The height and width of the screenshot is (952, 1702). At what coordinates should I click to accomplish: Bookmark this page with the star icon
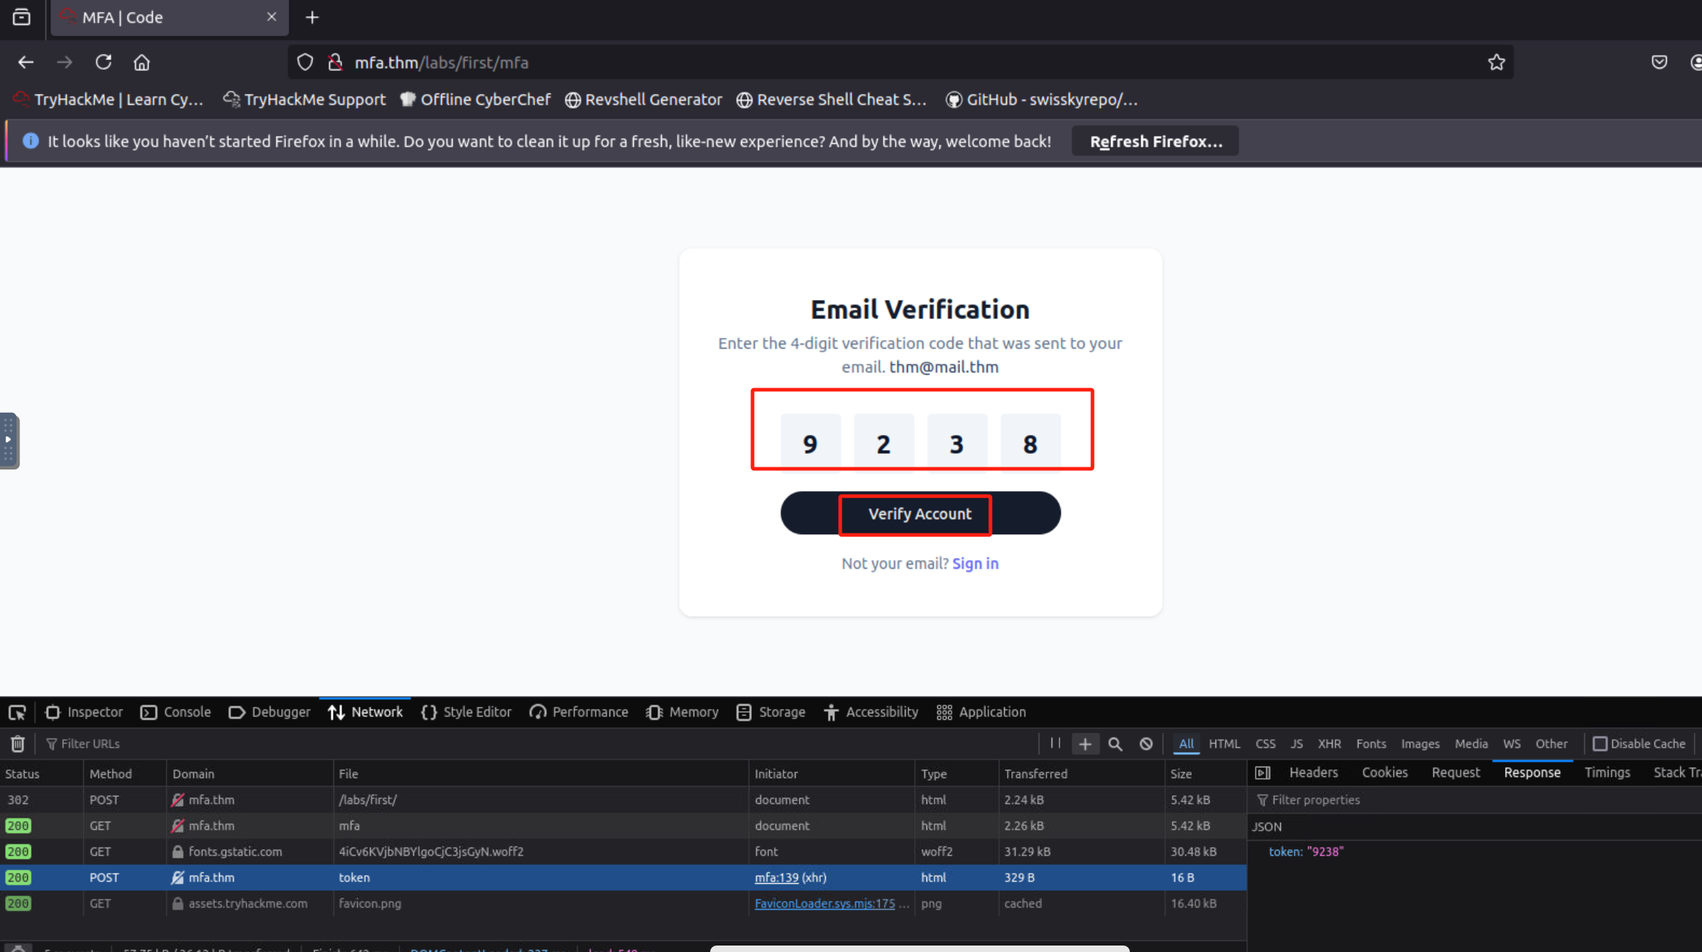click(x=1496, y=63)
